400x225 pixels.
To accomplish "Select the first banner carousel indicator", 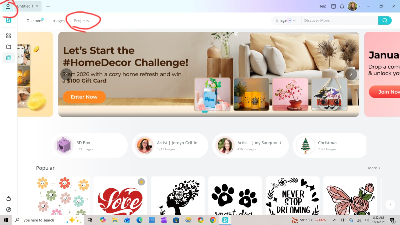I will (205, 112).
